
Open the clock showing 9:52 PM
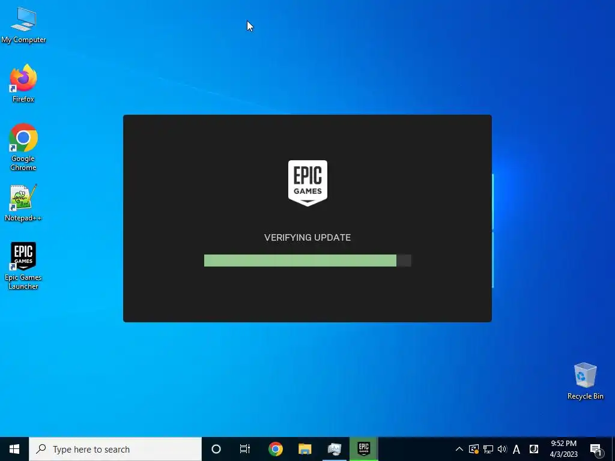(x=563, y=449)
